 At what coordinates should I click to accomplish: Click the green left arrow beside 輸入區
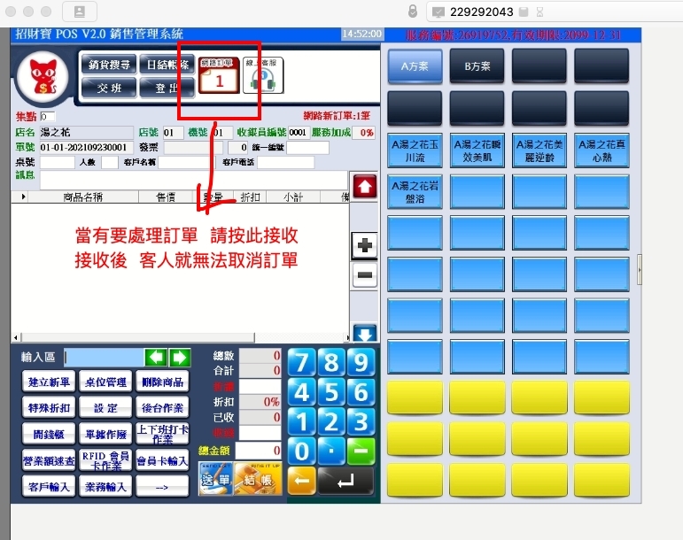click(156, 358)
